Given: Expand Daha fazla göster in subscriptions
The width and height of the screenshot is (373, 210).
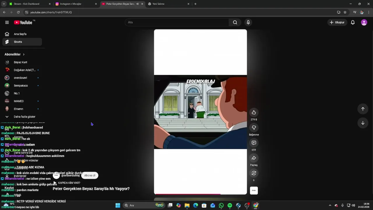Looking at the screenshot, I should 22,117.
